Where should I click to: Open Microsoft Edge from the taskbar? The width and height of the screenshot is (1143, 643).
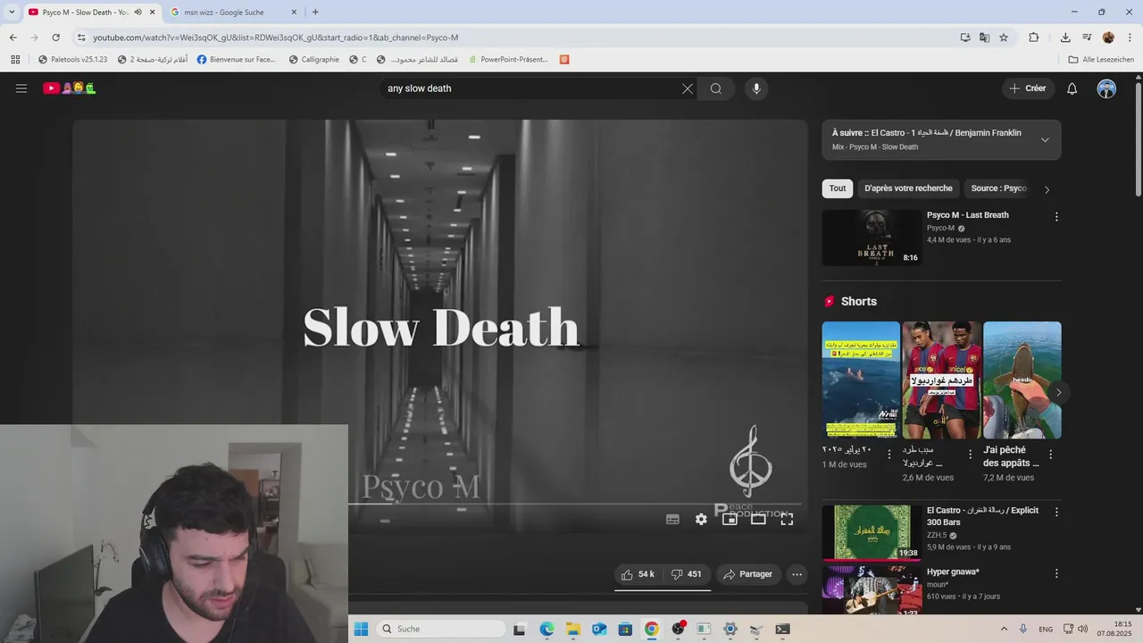click(546, 629)
